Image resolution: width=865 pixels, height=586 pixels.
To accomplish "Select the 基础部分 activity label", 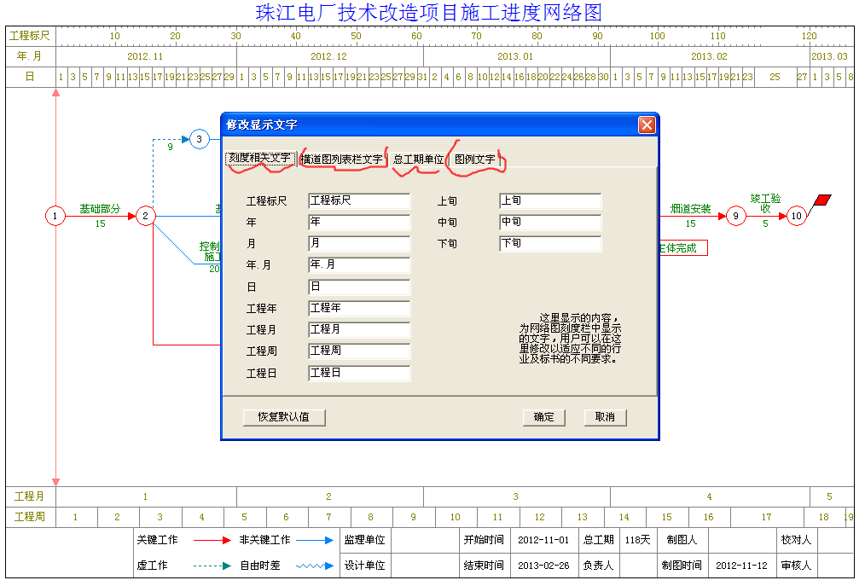I will click(x=100, y=209).
